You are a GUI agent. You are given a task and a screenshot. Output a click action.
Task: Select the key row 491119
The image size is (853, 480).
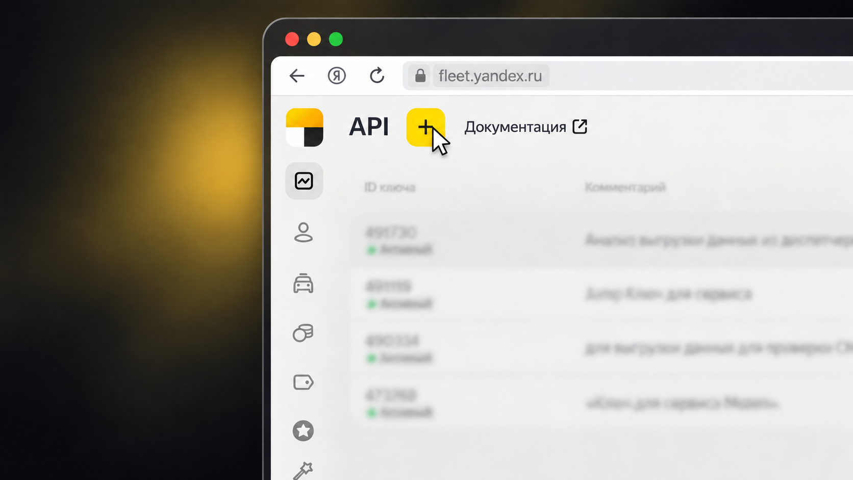[602, 294]
